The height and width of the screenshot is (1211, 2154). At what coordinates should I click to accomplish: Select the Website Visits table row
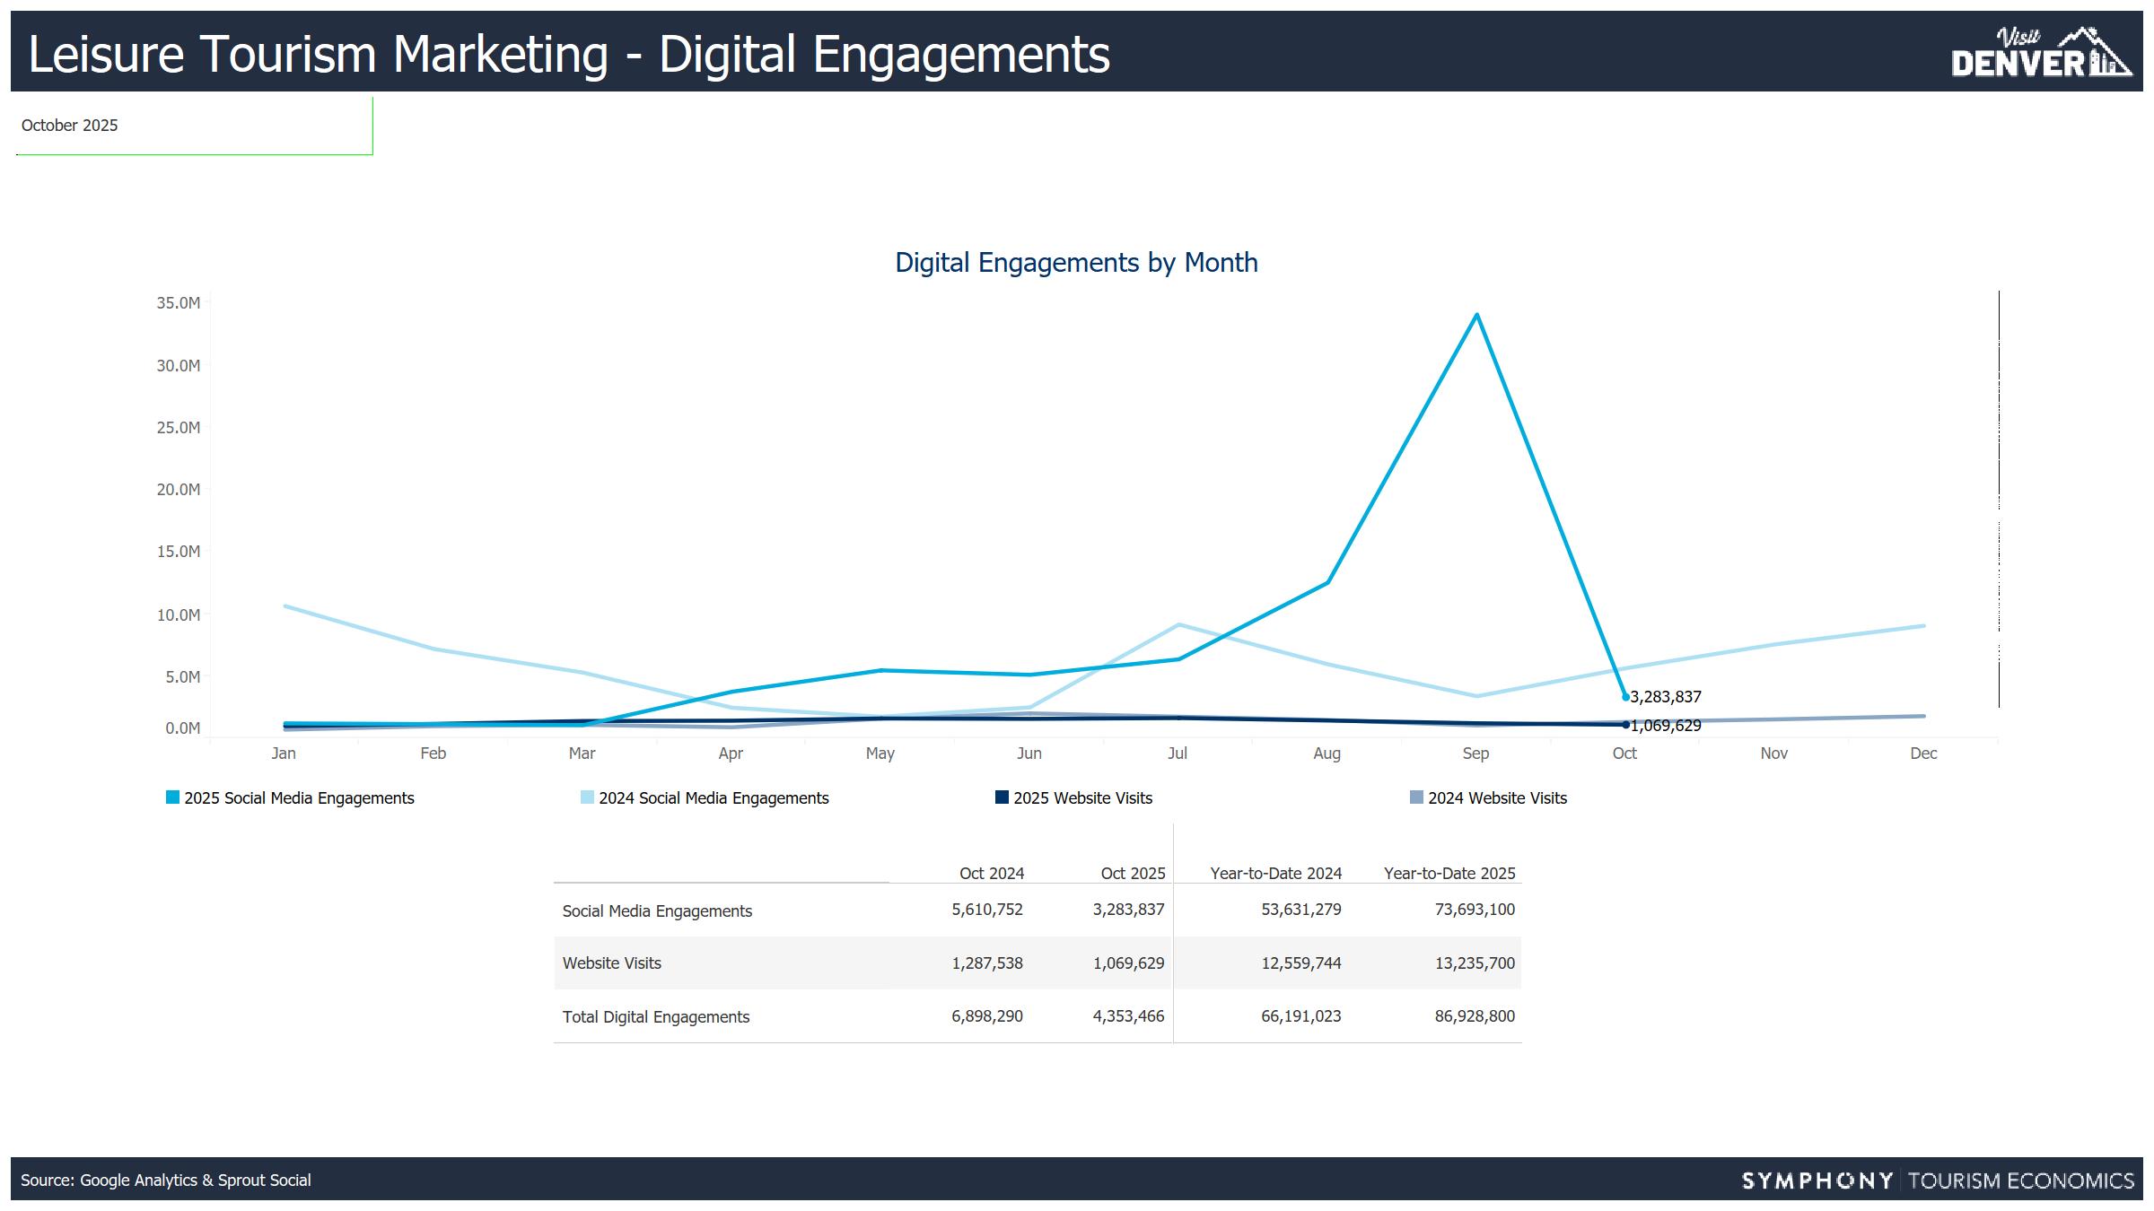[x=612, y=963]
